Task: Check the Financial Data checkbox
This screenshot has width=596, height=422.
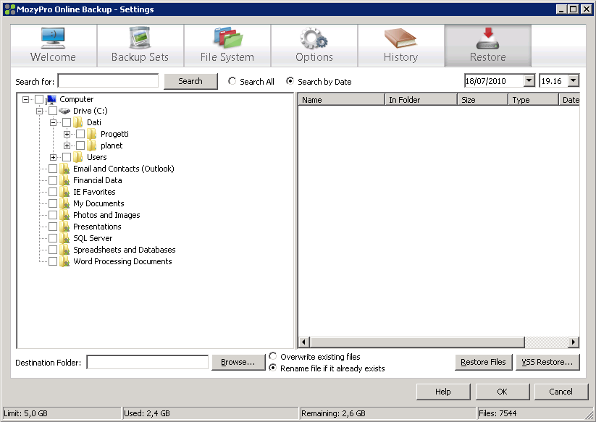Action: (53, 180)
